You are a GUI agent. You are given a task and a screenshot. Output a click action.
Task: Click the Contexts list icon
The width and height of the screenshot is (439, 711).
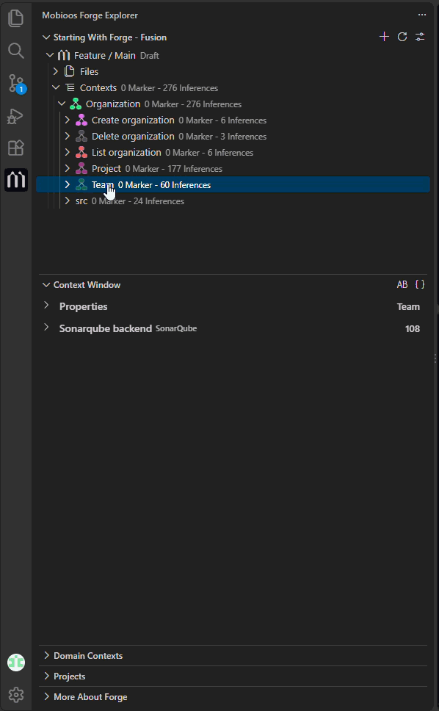tap(70, 87)
